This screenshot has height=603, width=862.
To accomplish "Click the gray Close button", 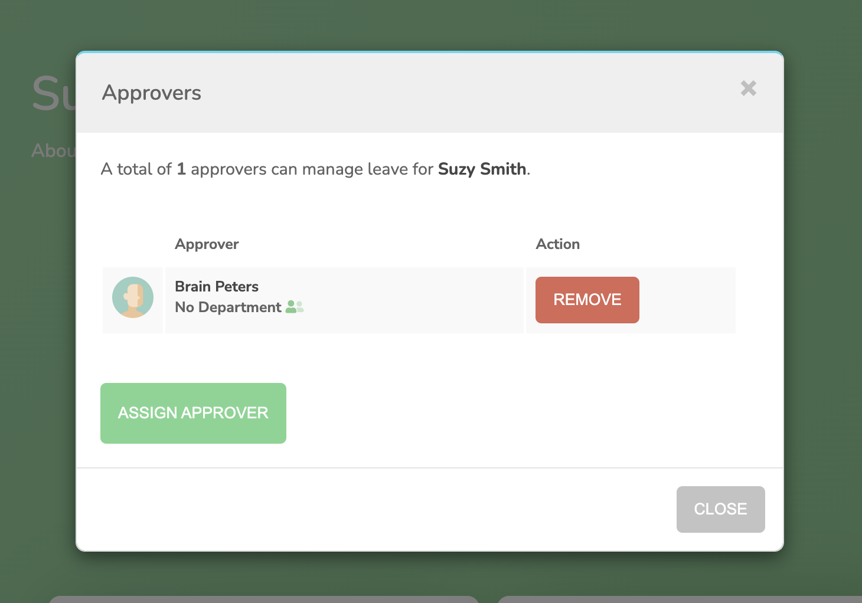I will click(x=721, y=509).
